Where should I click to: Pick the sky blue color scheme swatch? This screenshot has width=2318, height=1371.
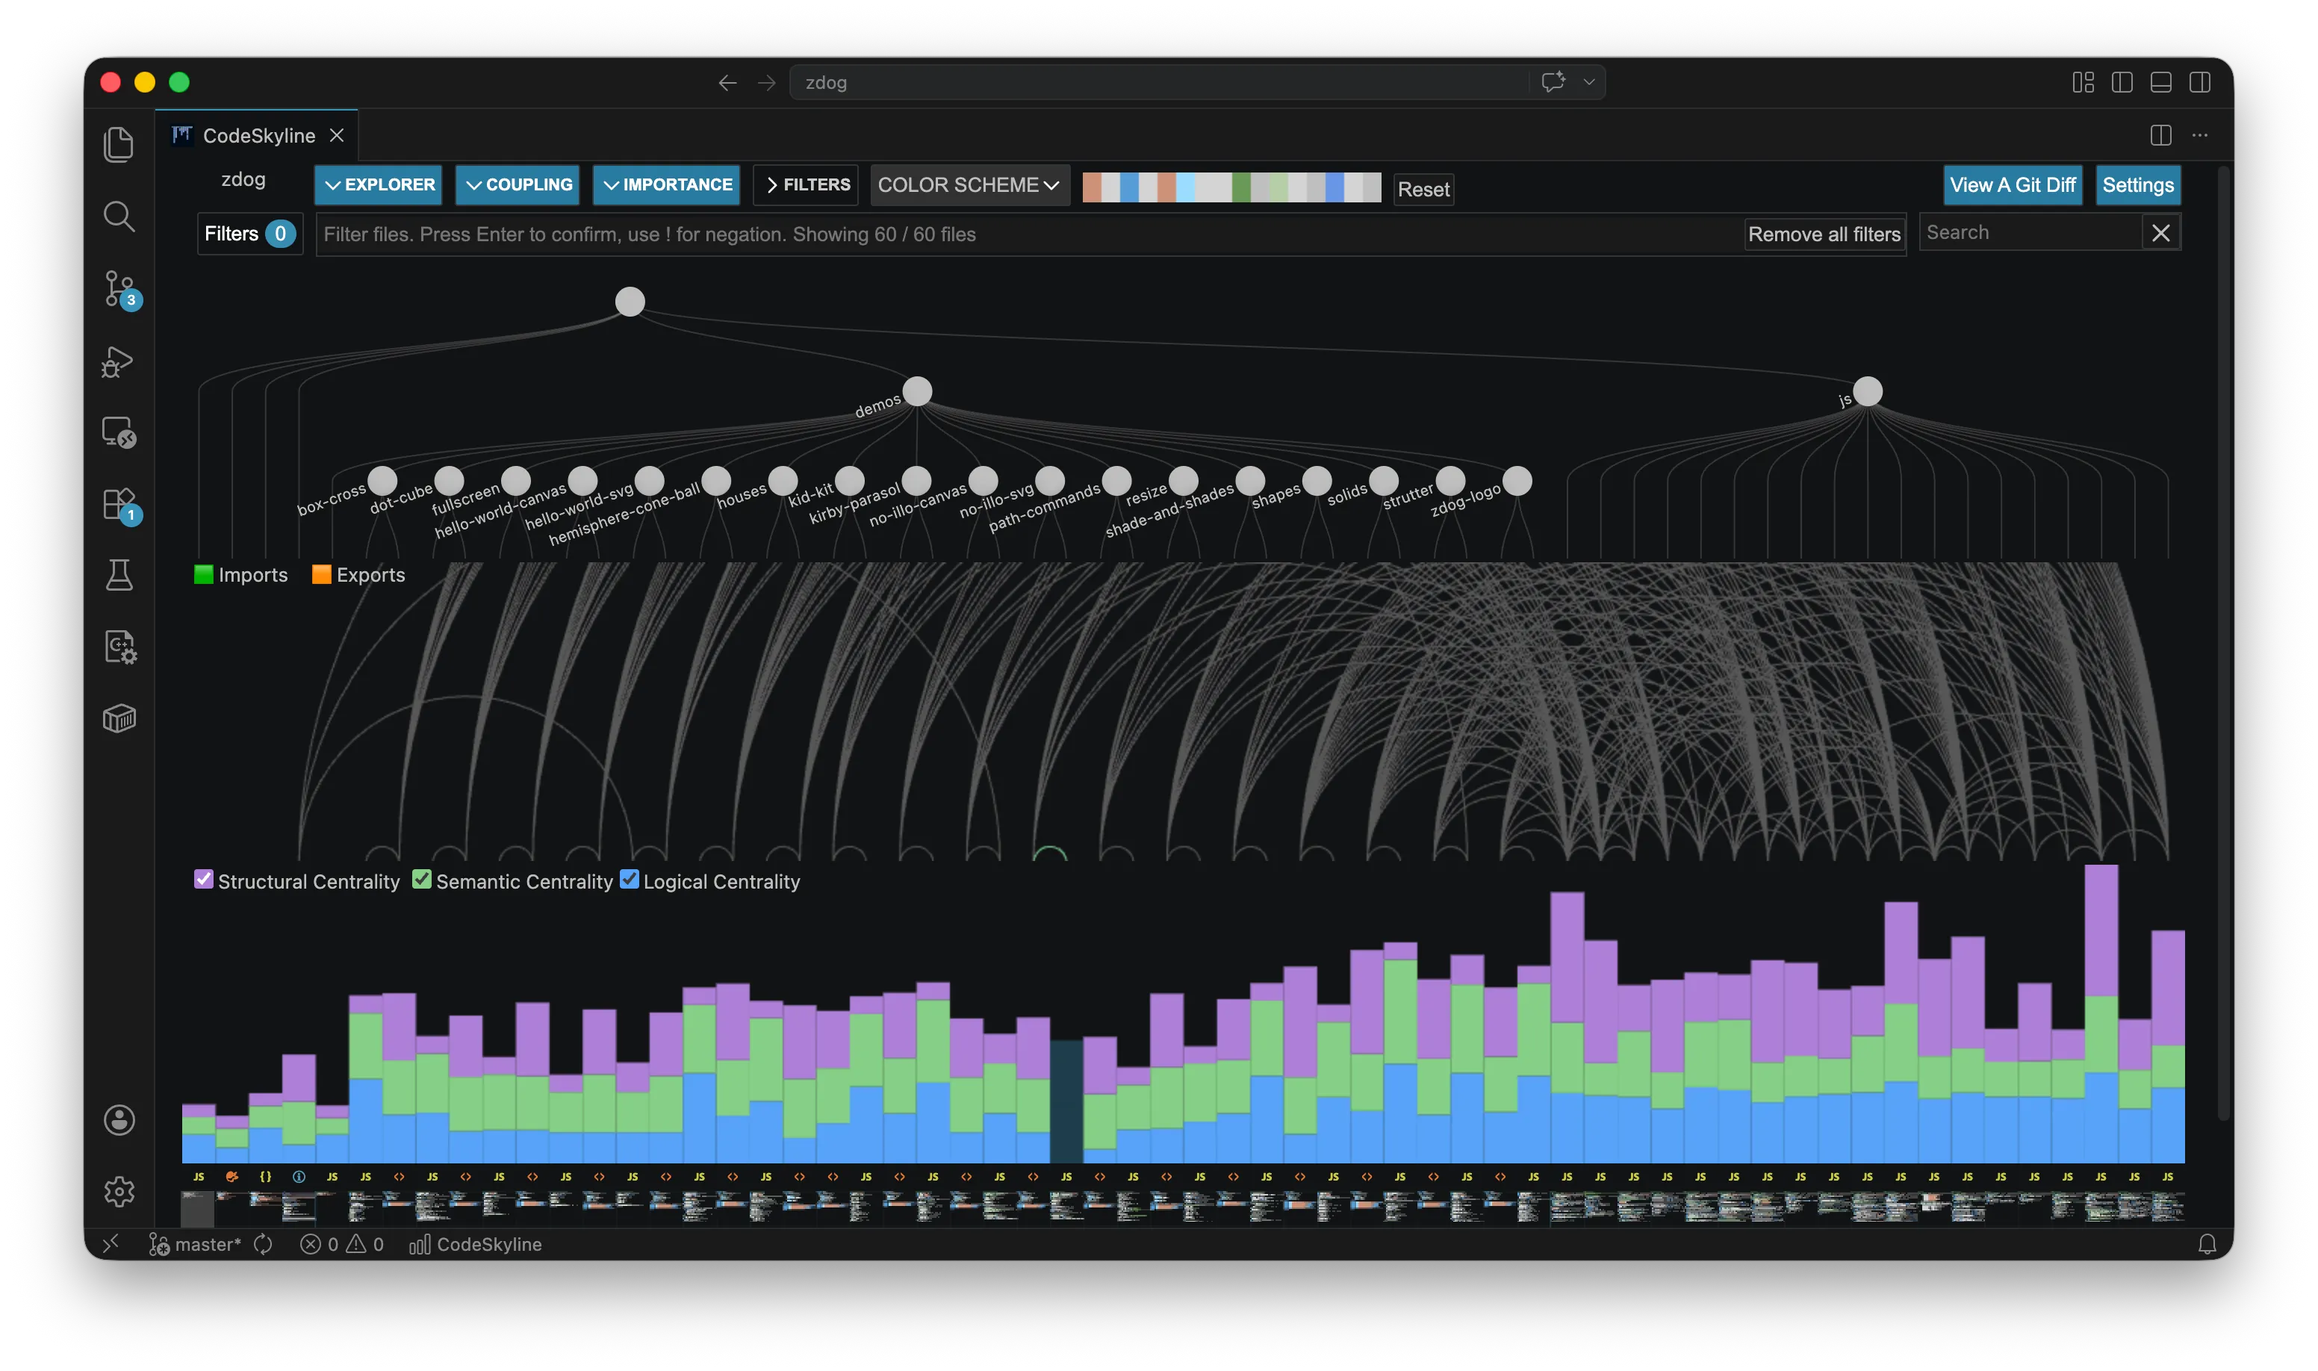[x=1184, y=187]
